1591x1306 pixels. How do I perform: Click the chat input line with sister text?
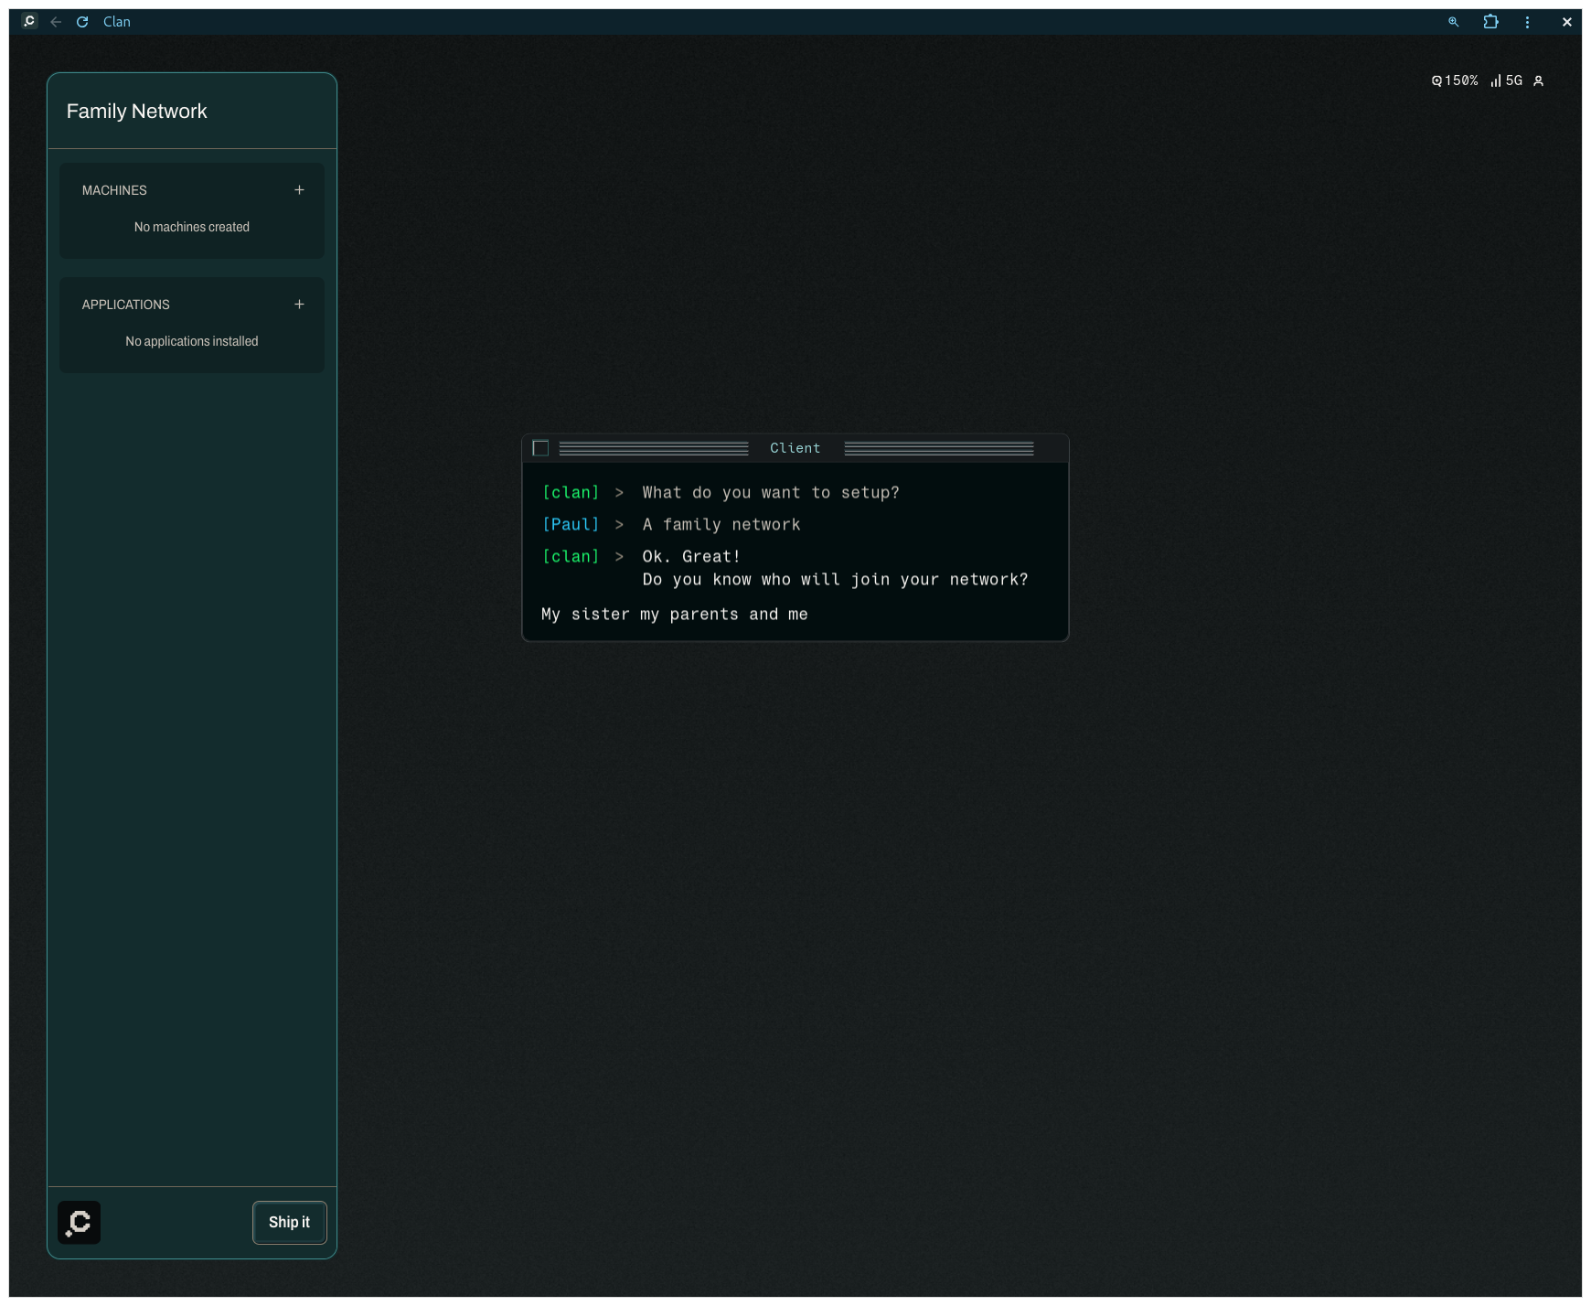click(x=674, y=615)
